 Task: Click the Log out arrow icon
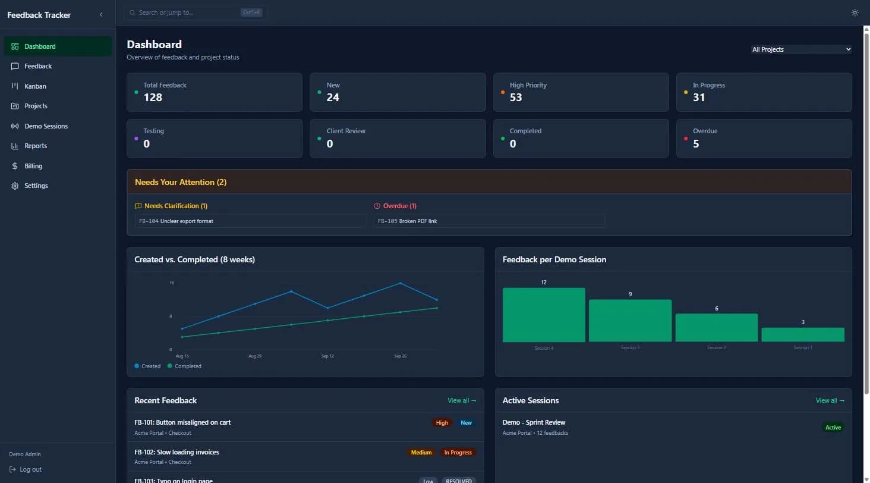tap(12, 469)
